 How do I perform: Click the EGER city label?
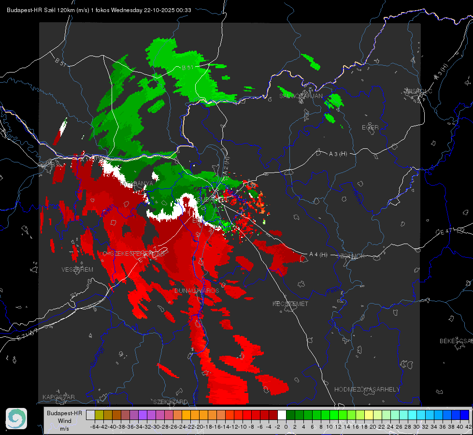coord(370,128)
